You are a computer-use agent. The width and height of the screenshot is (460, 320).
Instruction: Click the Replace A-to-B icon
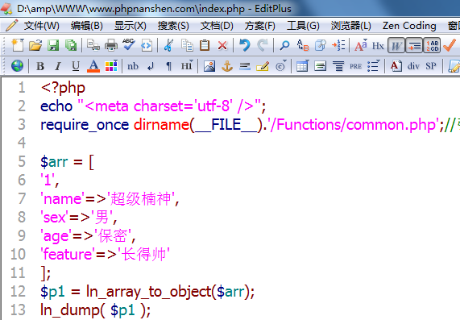302,45
